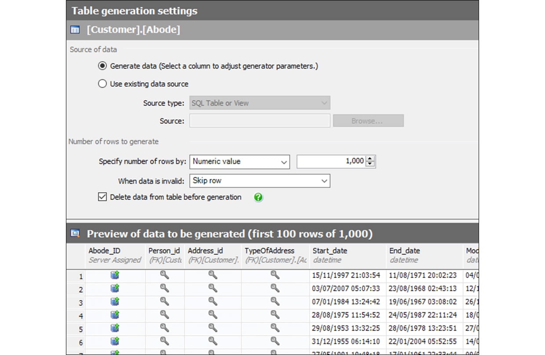
Task: Select the Address_id column header
Action: pos(213,255)
